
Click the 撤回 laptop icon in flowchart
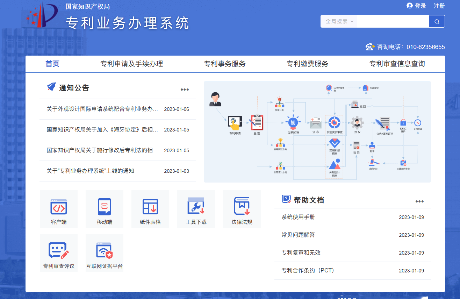355,104
